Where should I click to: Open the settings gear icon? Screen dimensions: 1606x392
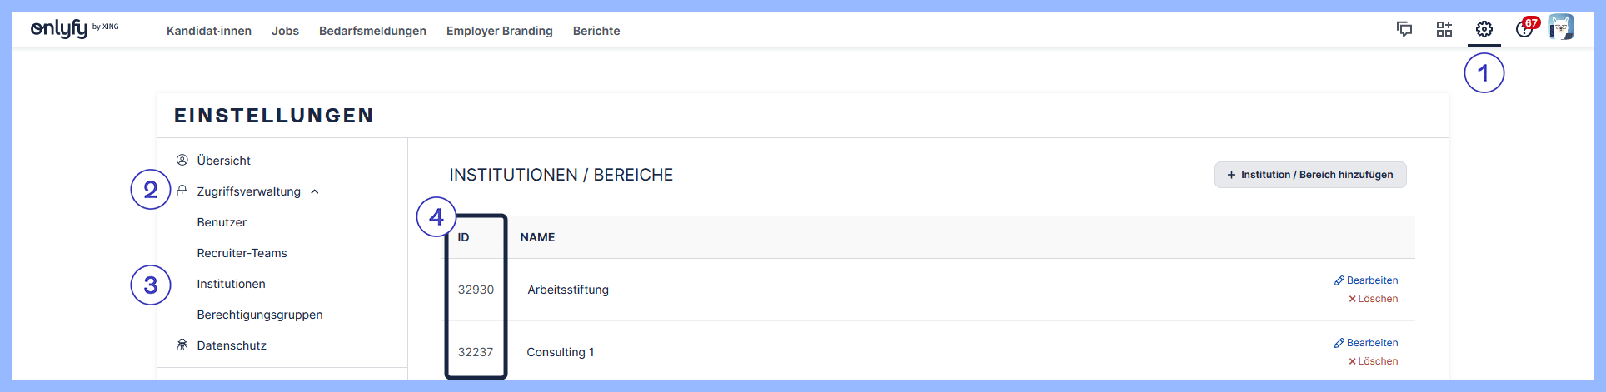point(1484,30)
